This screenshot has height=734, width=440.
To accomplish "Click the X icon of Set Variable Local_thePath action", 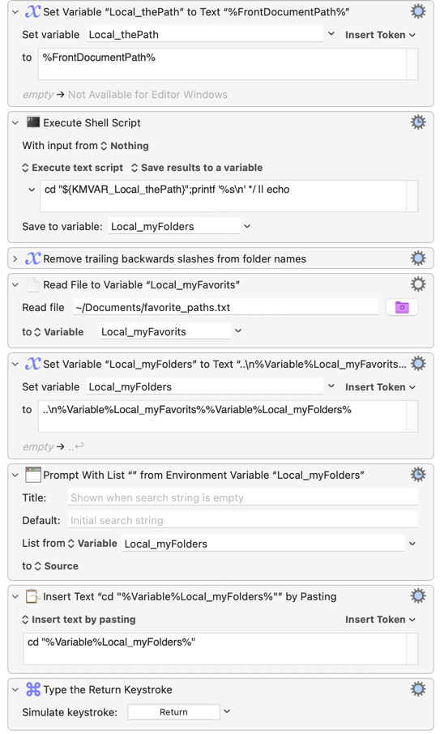I will tap(32, 11).
